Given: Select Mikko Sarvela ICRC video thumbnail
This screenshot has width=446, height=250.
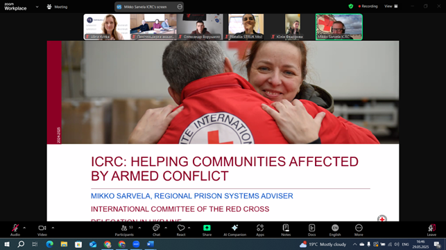Looking at the screenshot, I should [339, 27].
